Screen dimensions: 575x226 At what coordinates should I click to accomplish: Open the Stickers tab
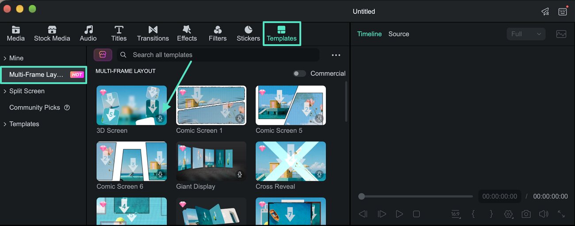point(249,34)
